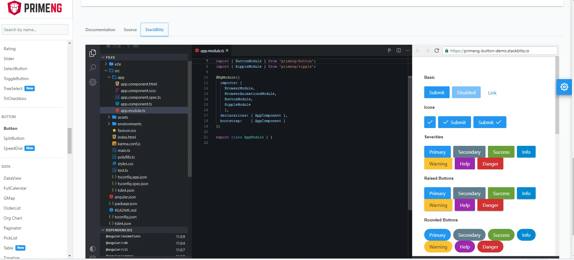The width and height of the screenshot is (574, 260).
Task: Click Help button under Severities
Action: (465, 164)
